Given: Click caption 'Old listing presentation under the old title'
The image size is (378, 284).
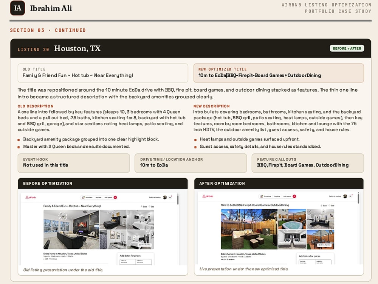Looking at the screenshot, I should click(63, 270).
